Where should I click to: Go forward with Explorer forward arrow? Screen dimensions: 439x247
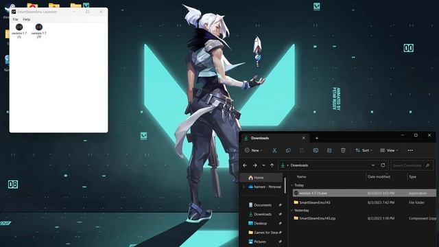pos(254,165)
